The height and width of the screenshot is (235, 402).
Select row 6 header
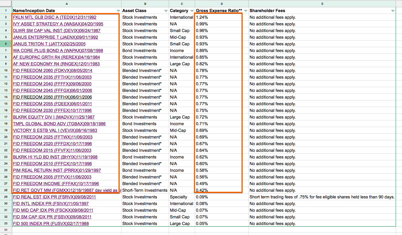click(x=6, y=44)
